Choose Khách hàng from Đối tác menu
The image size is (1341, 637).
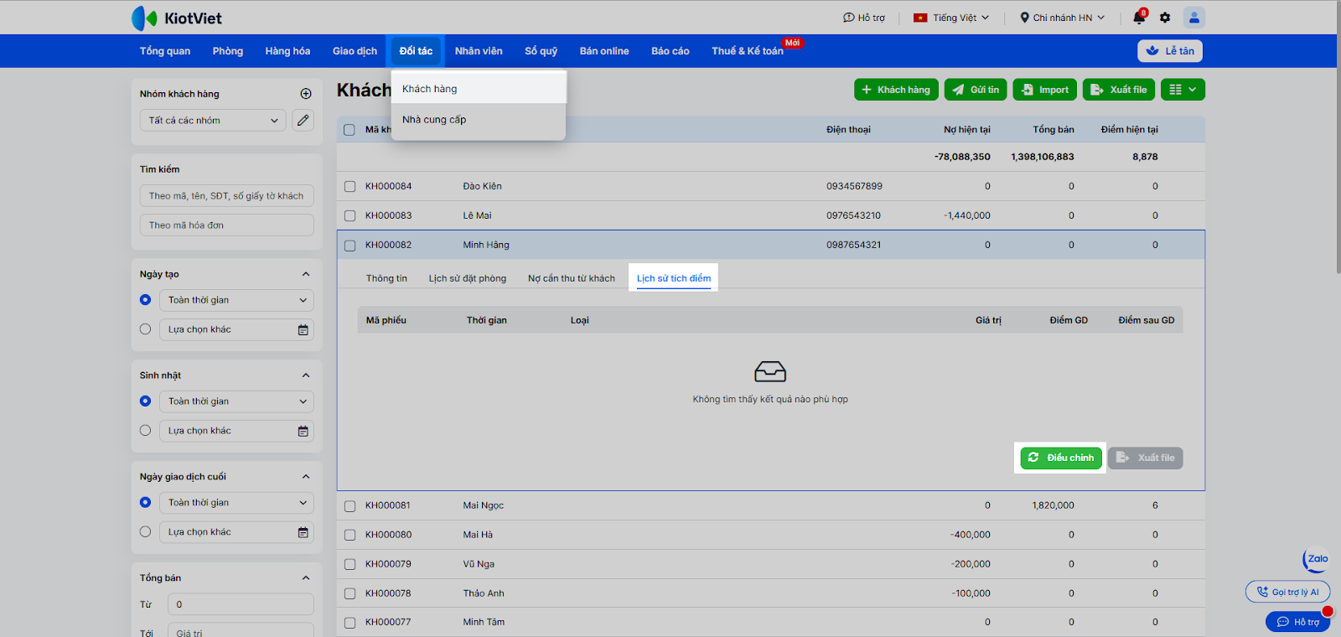coord(479,89)
